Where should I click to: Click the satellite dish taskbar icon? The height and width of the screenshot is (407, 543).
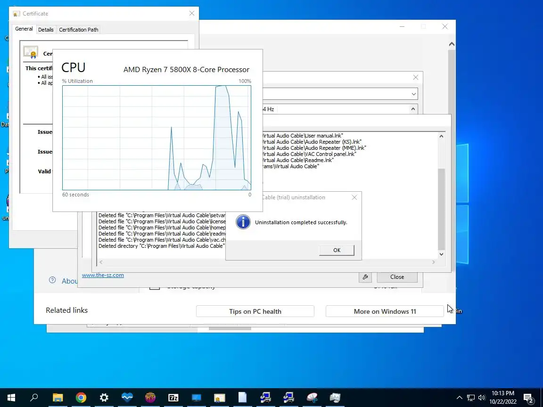coord(312,397)
